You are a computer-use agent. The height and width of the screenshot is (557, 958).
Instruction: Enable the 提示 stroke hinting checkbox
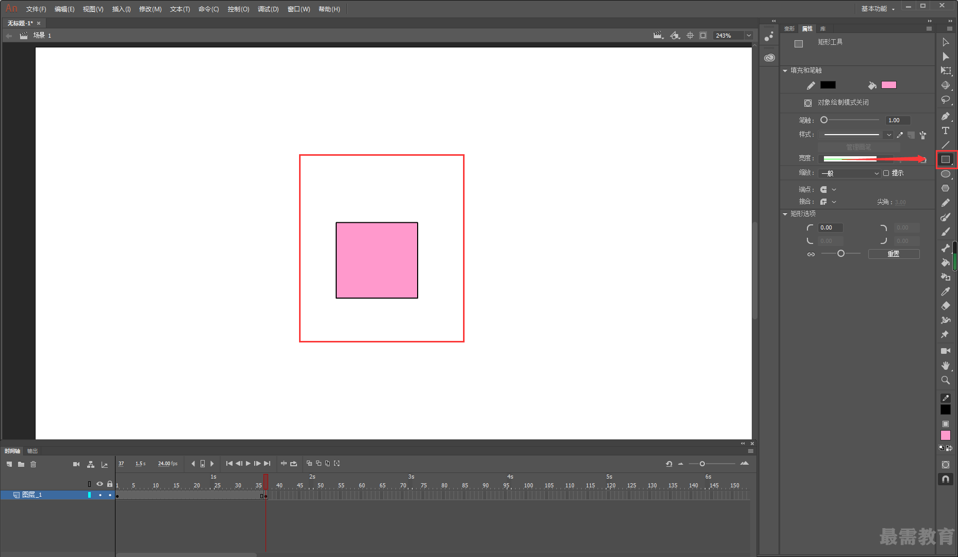point(886,173)
